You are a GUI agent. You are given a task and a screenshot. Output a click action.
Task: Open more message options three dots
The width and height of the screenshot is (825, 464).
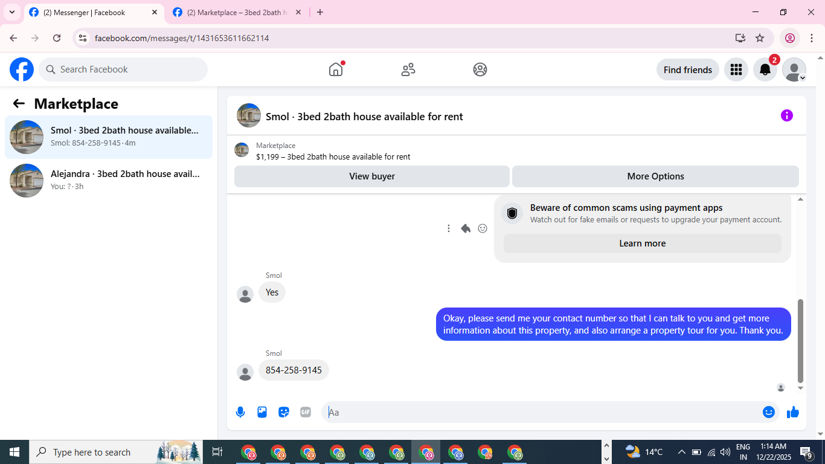pos(448,228)
